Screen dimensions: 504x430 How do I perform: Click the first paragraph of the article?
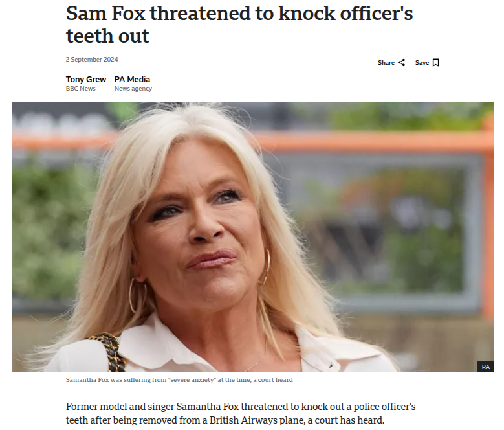tap(241, 413)
